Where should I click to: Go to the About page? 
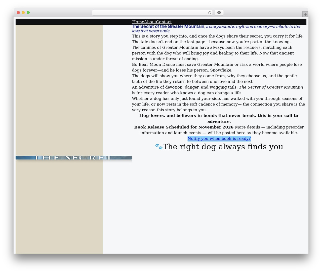click(x=150, y=22)
